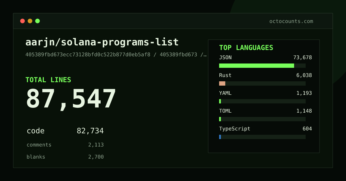Click the 1,193 YAML line count

(304, 93)
